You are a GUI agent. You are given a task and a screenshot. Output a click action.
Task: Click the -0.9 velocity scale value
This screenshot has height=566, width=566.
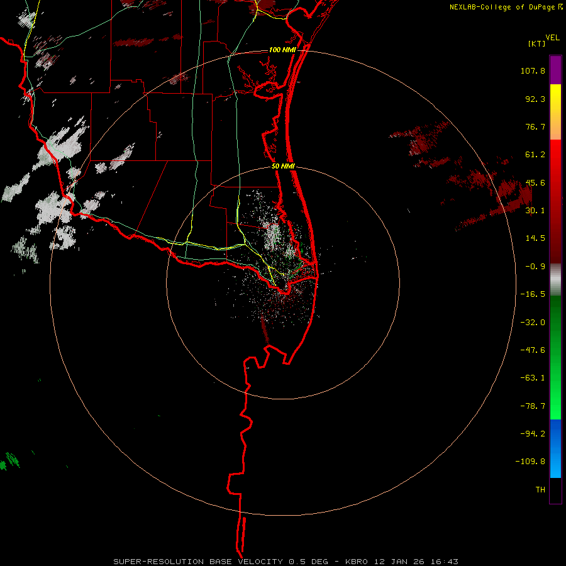pos(535,267)
